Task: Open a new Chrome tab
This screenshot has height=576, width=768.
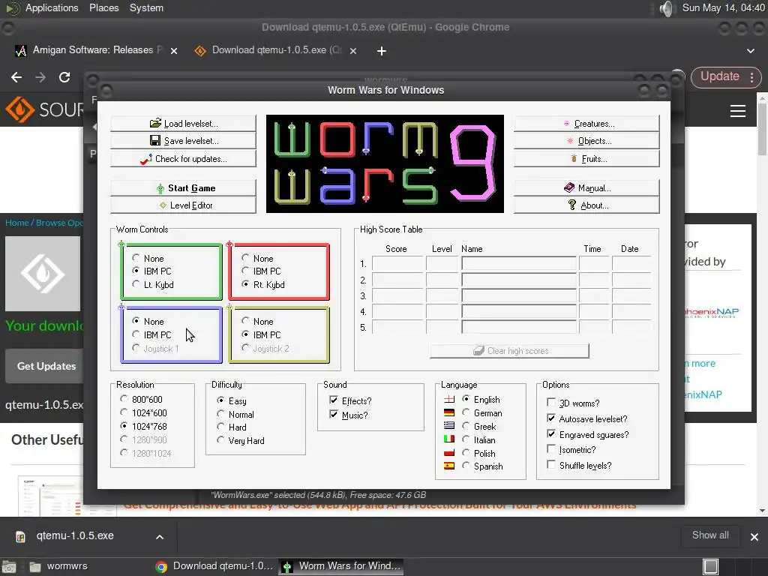Action: click(x=382, y=51)
